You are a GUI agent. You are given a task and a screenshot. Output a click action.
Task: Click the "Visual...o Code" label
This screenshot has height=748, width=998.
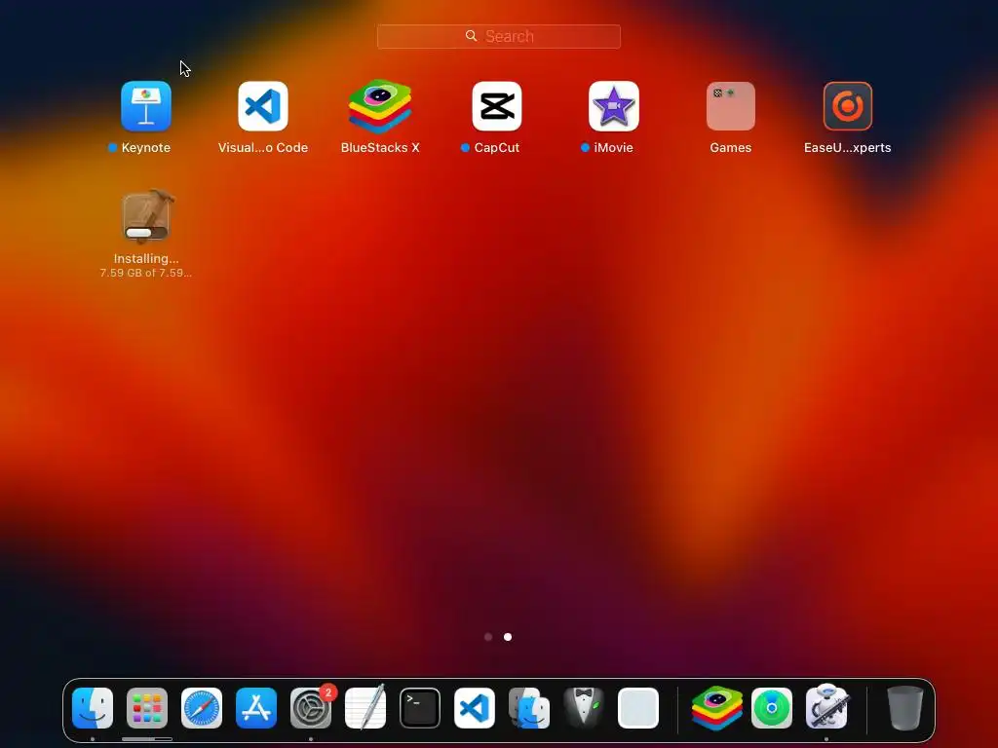pos(263,148)
